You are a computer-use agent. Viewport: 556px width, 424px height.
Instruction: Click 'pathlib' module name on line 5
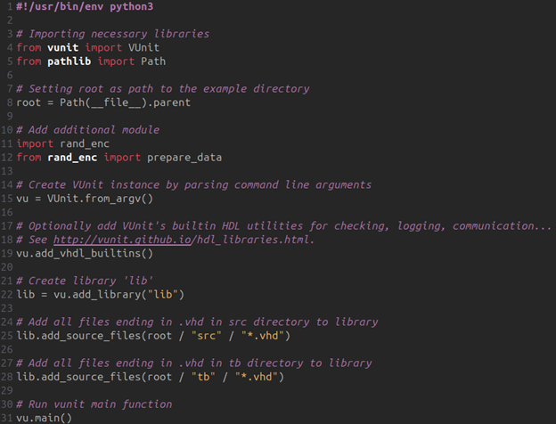[x=69, y=61]
